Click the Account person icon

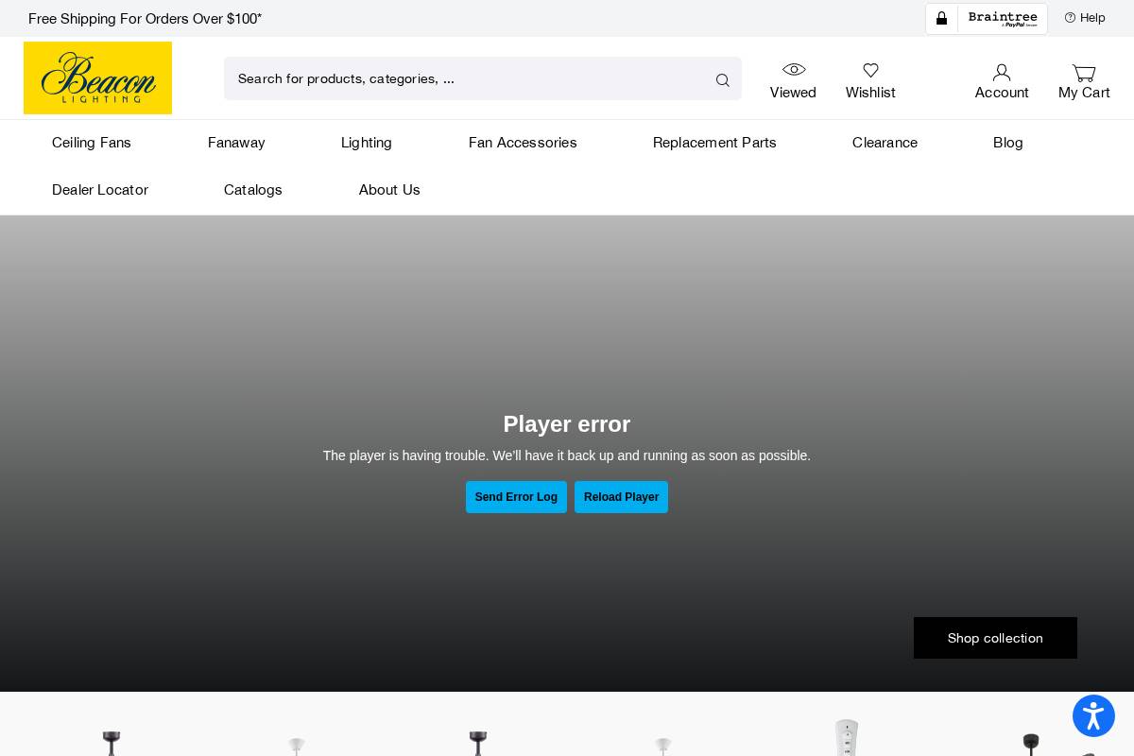1001,72
